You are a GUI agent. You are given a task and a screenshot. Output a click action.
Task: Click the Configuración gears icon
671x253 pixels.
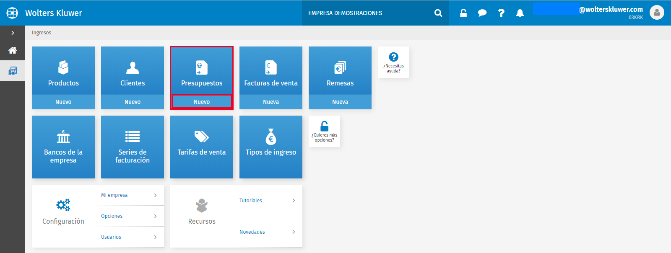click(x=63, y=205)
